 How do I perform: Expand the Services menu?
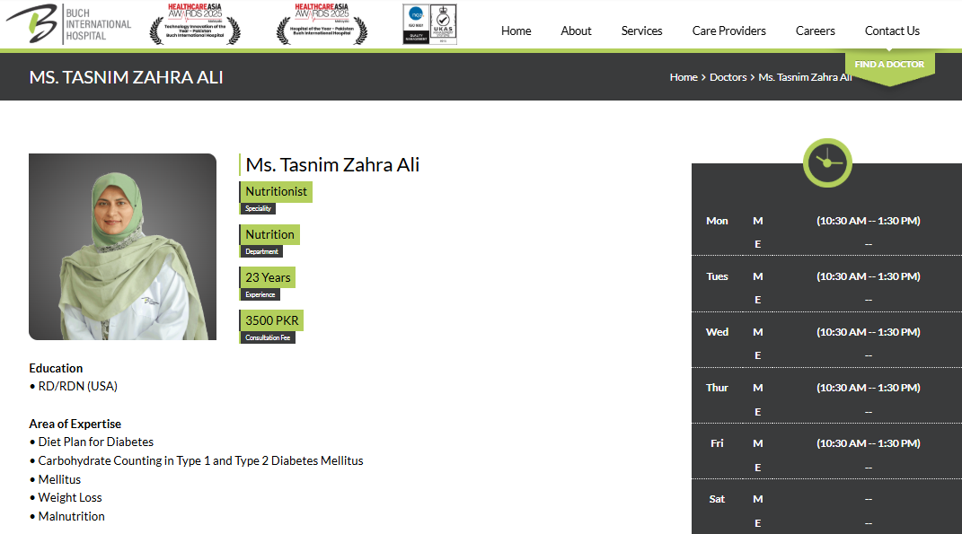pos(641,31)
